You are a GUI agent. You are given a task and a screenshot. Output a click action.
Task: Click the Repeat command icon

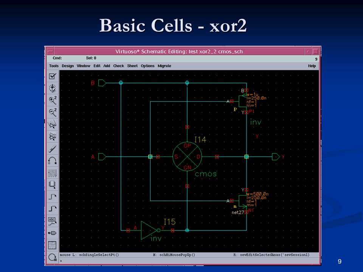pos(53,257)
